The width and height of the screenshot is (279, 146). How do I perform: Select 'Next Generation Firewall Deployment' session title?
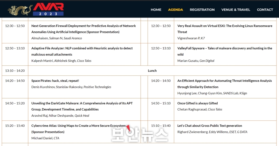click(x=83, y=29)
